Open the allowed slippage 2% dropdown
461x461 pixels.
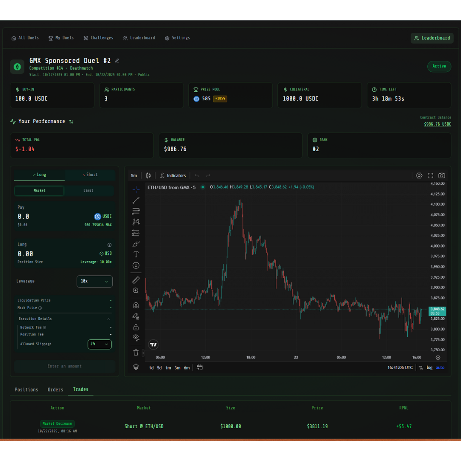pos(99,344)
